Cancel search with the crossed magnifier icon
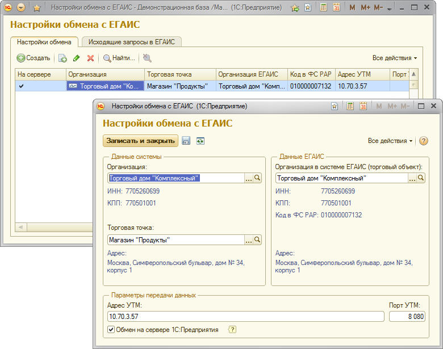443x349 pixels. point(147,58)
